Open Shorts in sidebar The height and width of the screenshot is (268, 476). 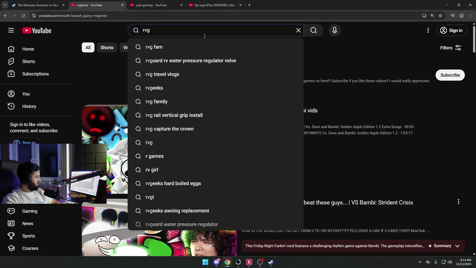coord(28,61)
